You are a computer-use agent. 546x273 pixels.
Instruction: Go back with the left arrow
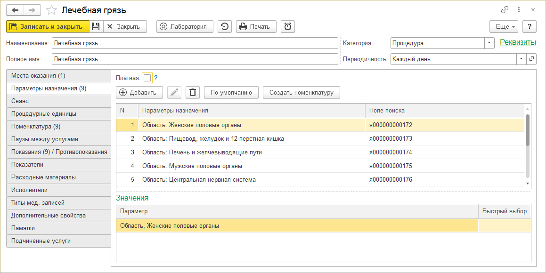(15, 10)
